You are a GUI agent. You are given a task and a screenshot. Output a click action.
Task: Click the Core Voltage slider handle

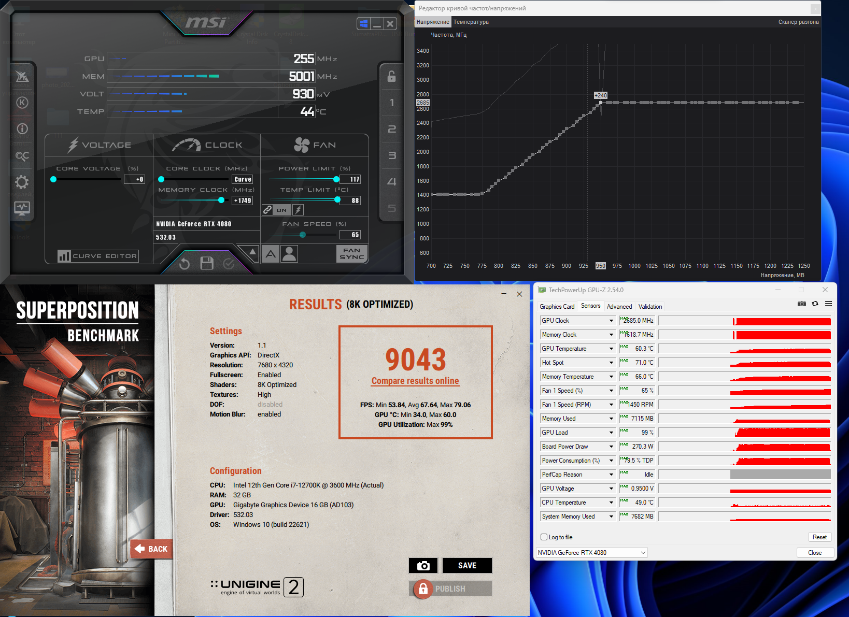(x=53, y=179)
